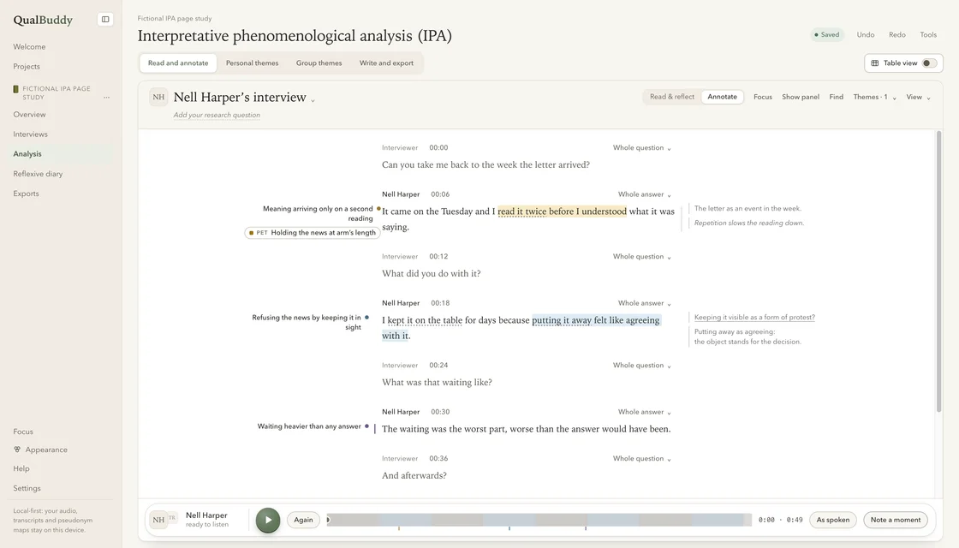Click the NH avatar in the audio player
The height and width of the screenshot is (548, 959).
[x=158, y=520]
